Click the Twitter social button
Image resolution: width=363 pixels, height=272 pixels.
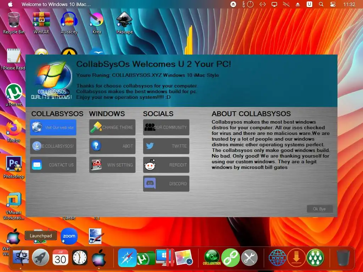(x=166, y=146)
